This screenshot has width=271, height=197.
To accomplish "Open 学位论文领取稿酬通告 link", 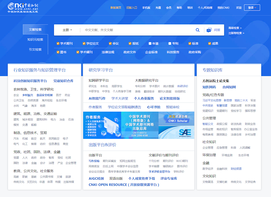I will [x=124, y=107].
